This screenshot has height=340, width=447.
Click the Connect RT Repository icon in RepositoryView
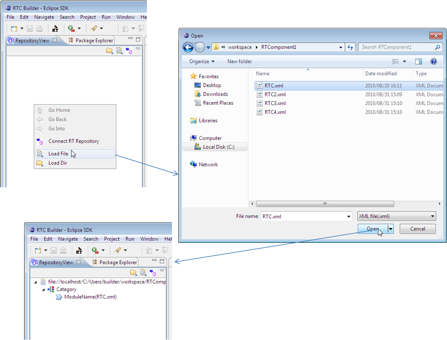129,51
